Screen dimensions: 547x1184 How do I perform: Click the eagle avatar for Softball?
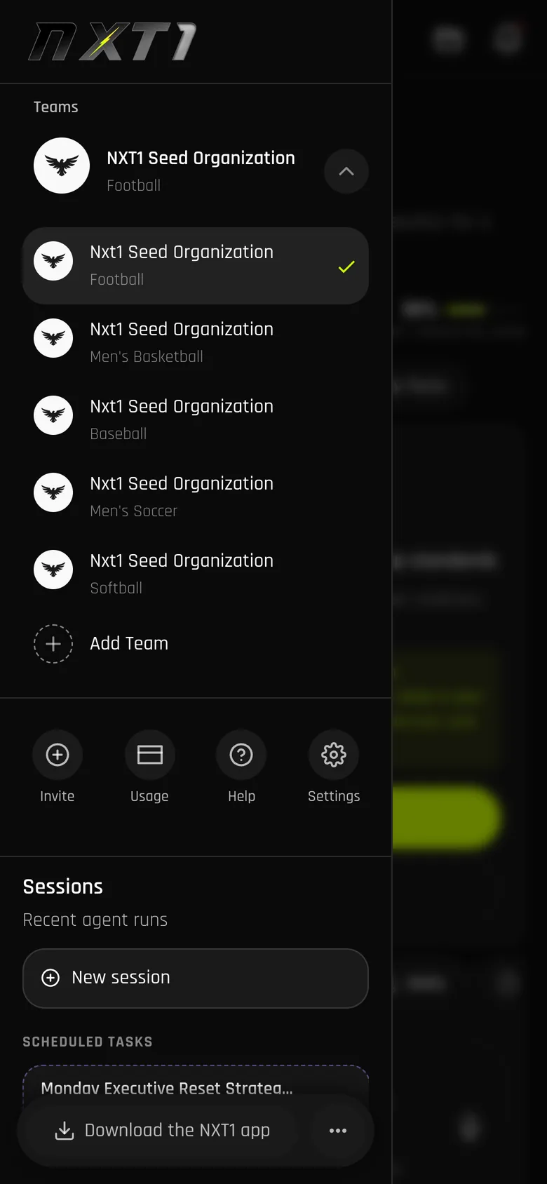pos(53,570)
